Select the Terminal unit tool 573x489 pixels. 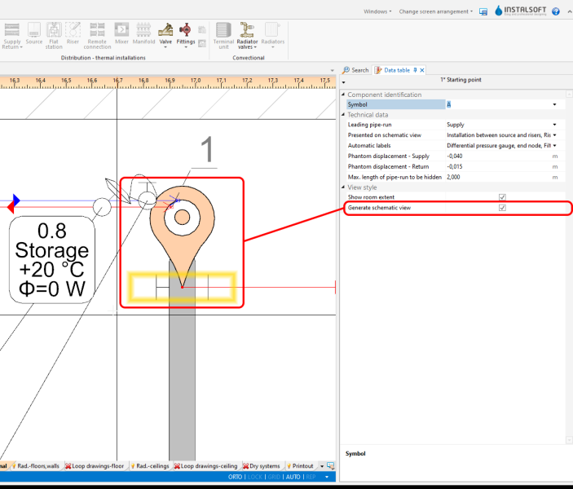pos(223,35)
